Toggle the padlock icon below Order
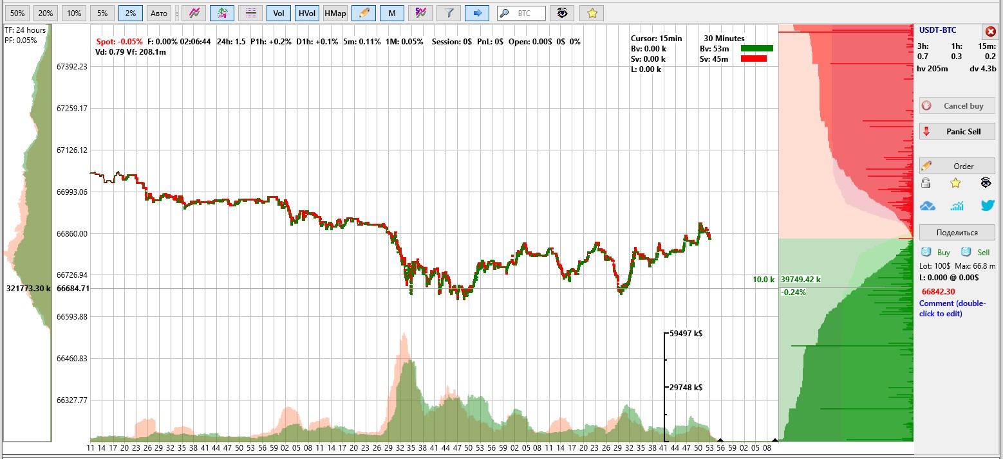Screen dimensions: 1003x459 click(x=926, y=183)
